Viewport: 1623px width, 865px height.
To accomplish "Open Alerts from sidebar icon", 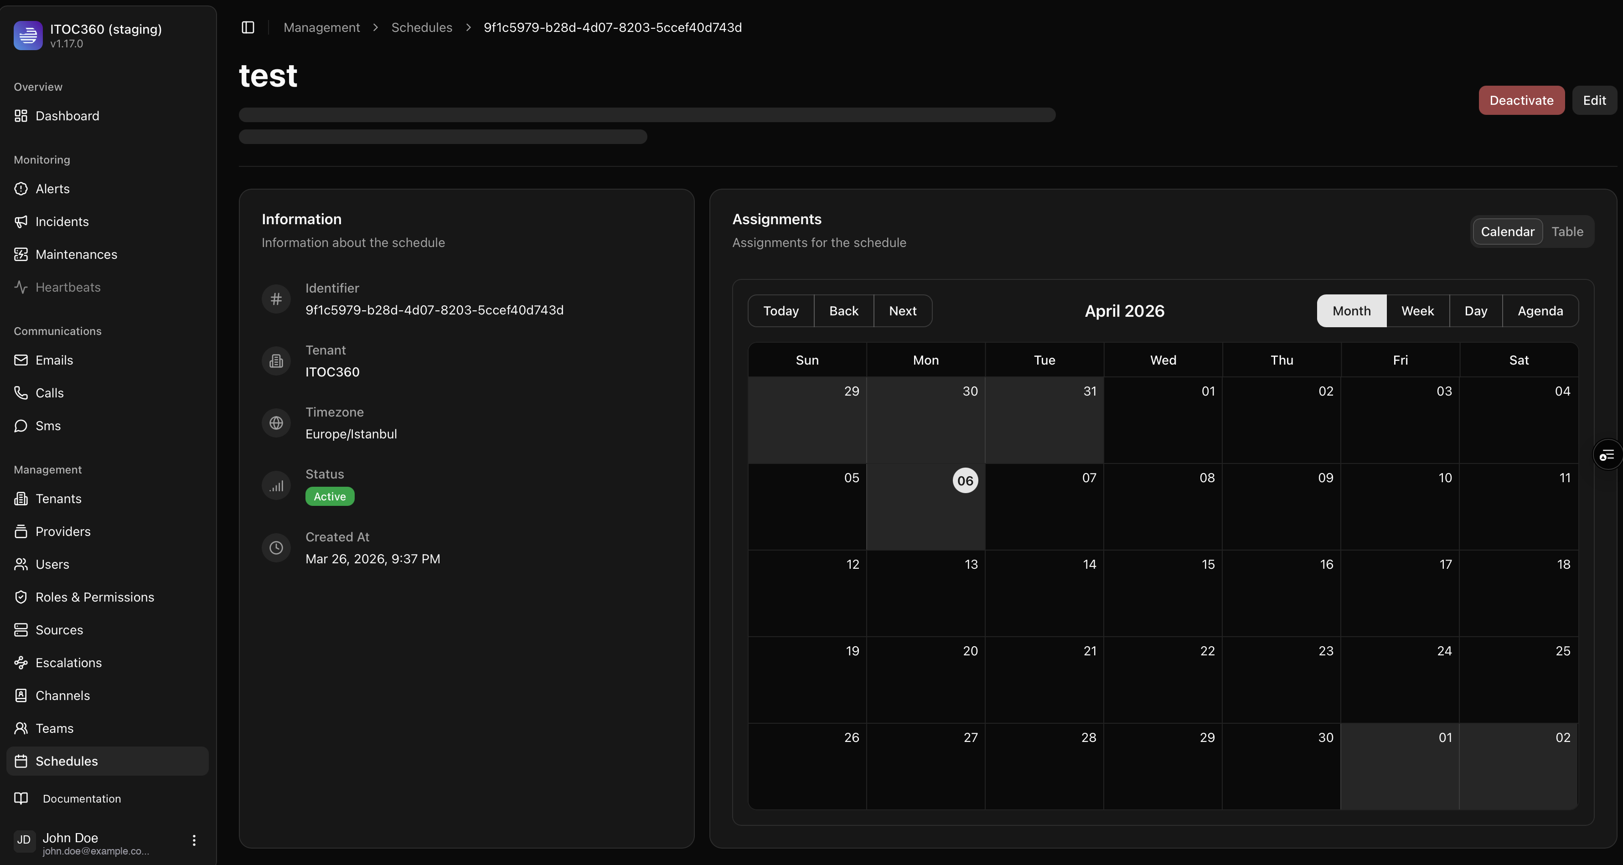I will (x=21, y=189).
